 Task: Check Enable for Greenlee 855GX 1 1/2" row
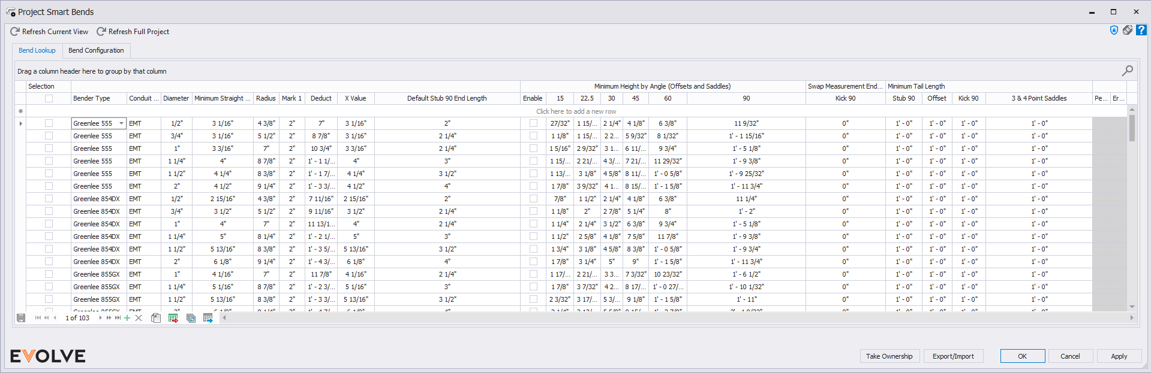tap(533, 299)
